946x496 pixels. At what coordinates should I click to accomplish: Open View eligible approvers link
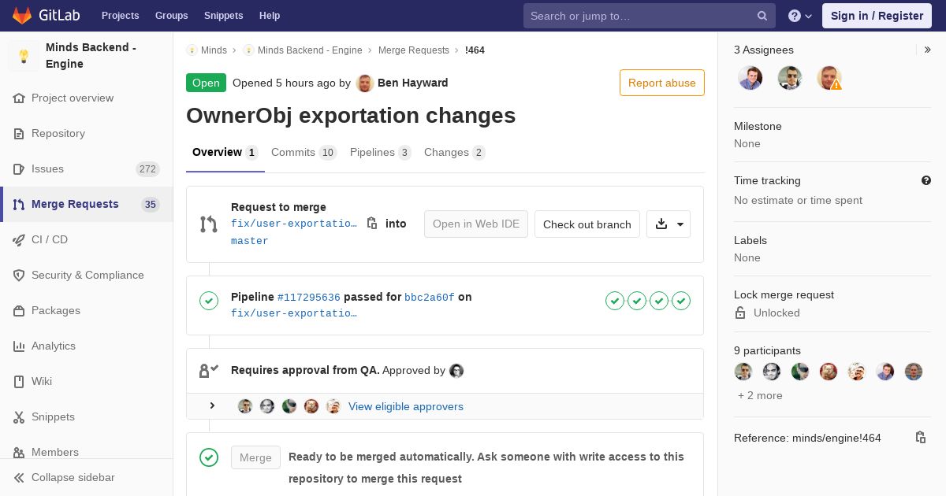tap(406, 406)
